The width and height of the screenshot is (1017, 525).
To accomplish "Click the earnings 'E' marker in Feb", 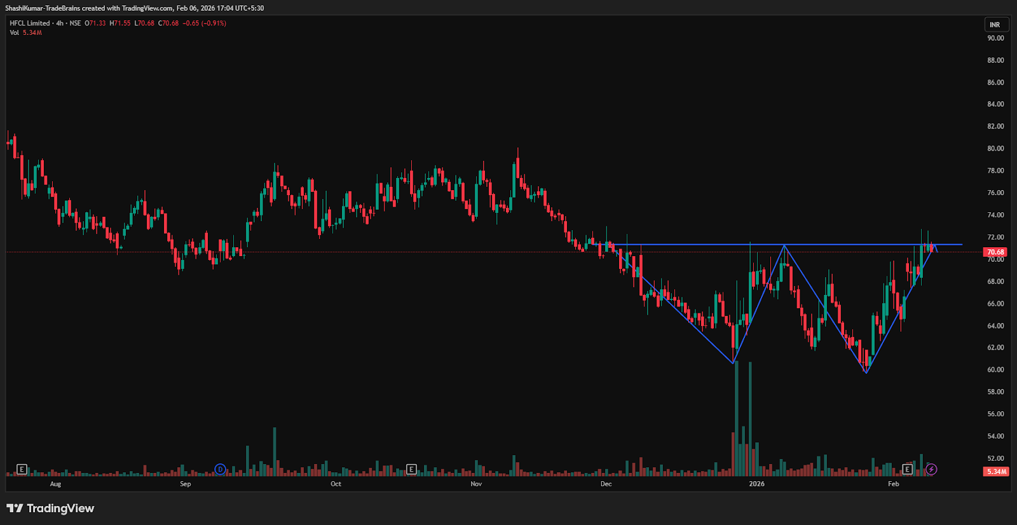I will [x=907, y=470].
